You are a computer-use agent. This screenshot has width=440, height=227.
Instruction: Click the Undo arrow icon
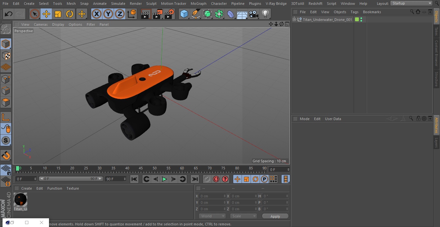(x=9, y=14)
